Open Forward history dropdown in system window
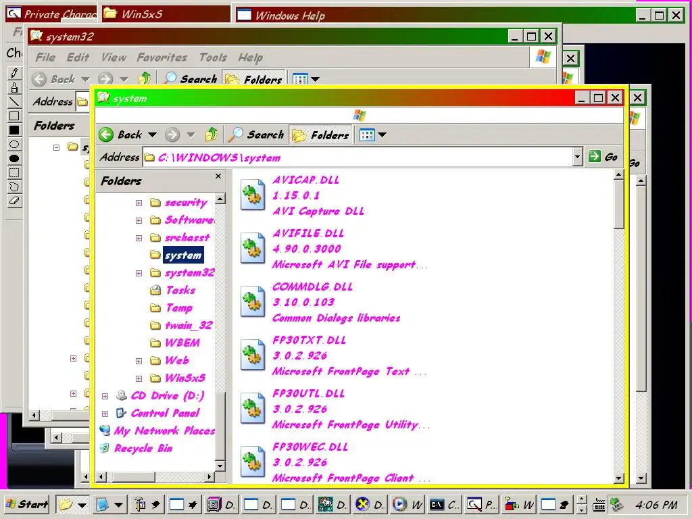The image size is (692, 519). pyautogui.click(x=191, y=134)
